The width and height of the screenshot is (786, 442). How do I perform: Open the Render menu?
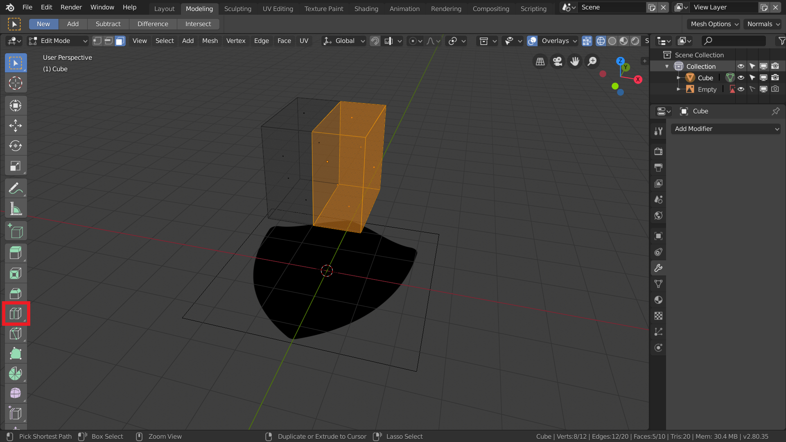click(x=71, y=7)
